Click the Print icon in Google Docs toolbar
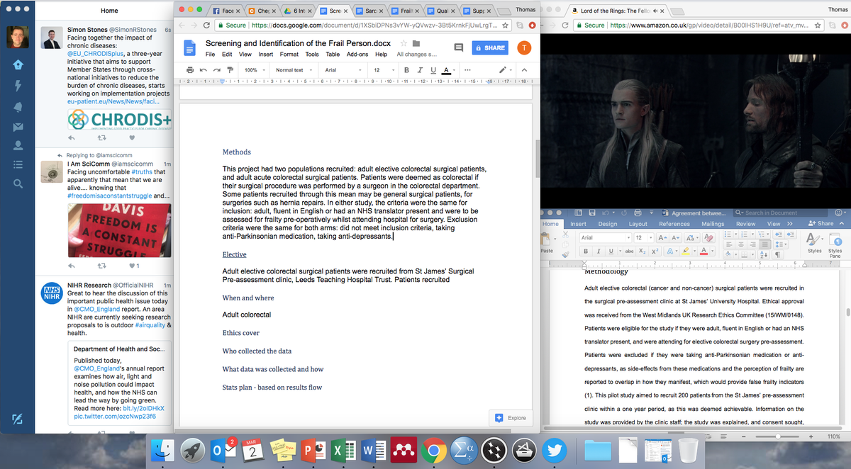This screenshot has width=851, height=469. (x=190, y=70)
